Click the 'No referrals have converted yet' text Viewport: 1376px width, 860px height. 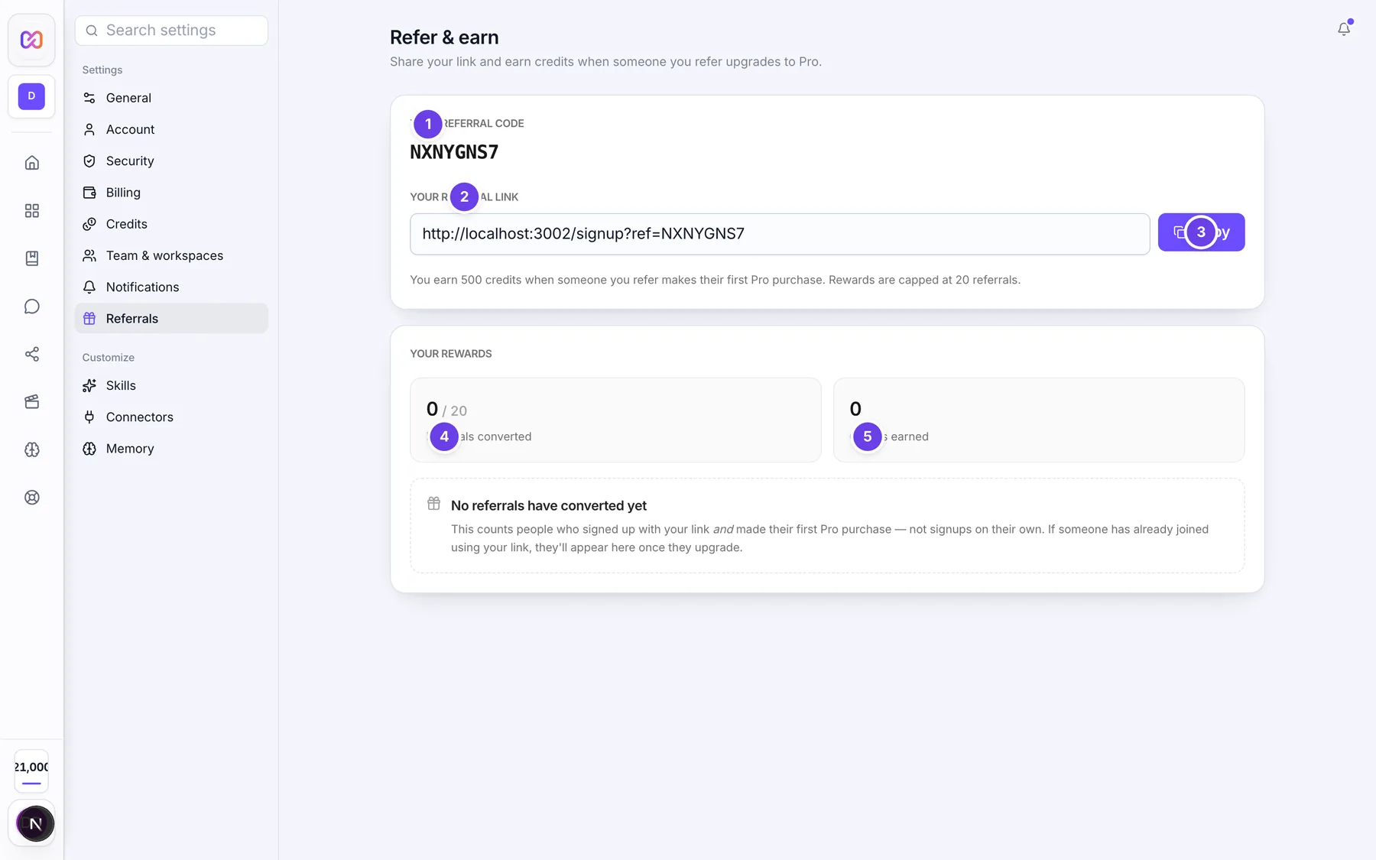click(549, 505)
